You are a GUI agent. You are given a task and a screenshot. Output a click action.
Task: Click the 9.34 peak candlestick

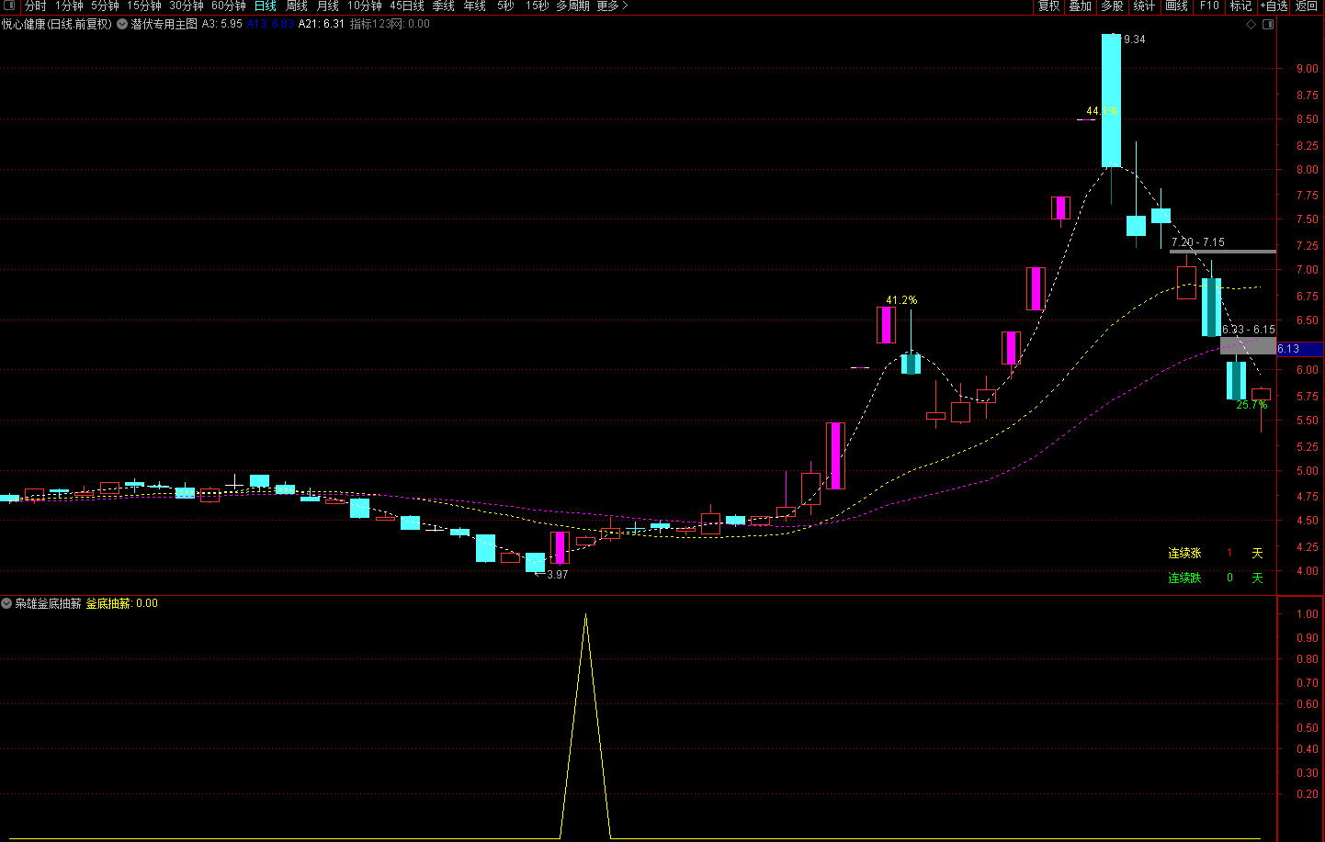pos(1111,101)
